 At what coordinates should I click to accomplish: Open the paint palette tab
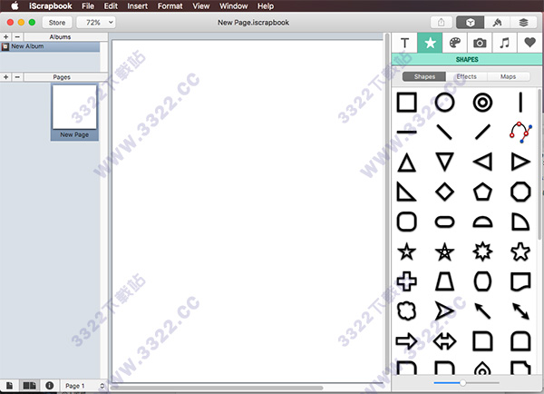[x=455, y=43]
